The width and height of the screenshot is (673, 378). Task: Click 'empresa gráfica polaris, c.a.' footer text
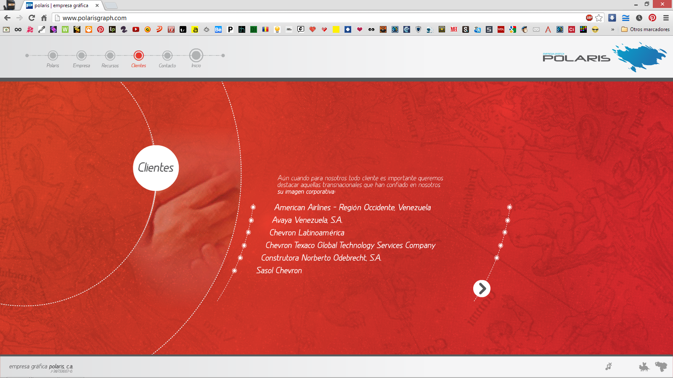click(x=41, y=367)
